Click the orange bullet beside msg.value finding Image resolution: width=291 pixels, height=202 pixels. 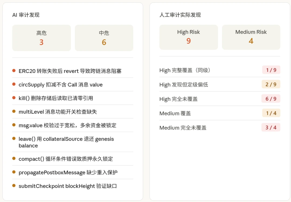(14, 125)
